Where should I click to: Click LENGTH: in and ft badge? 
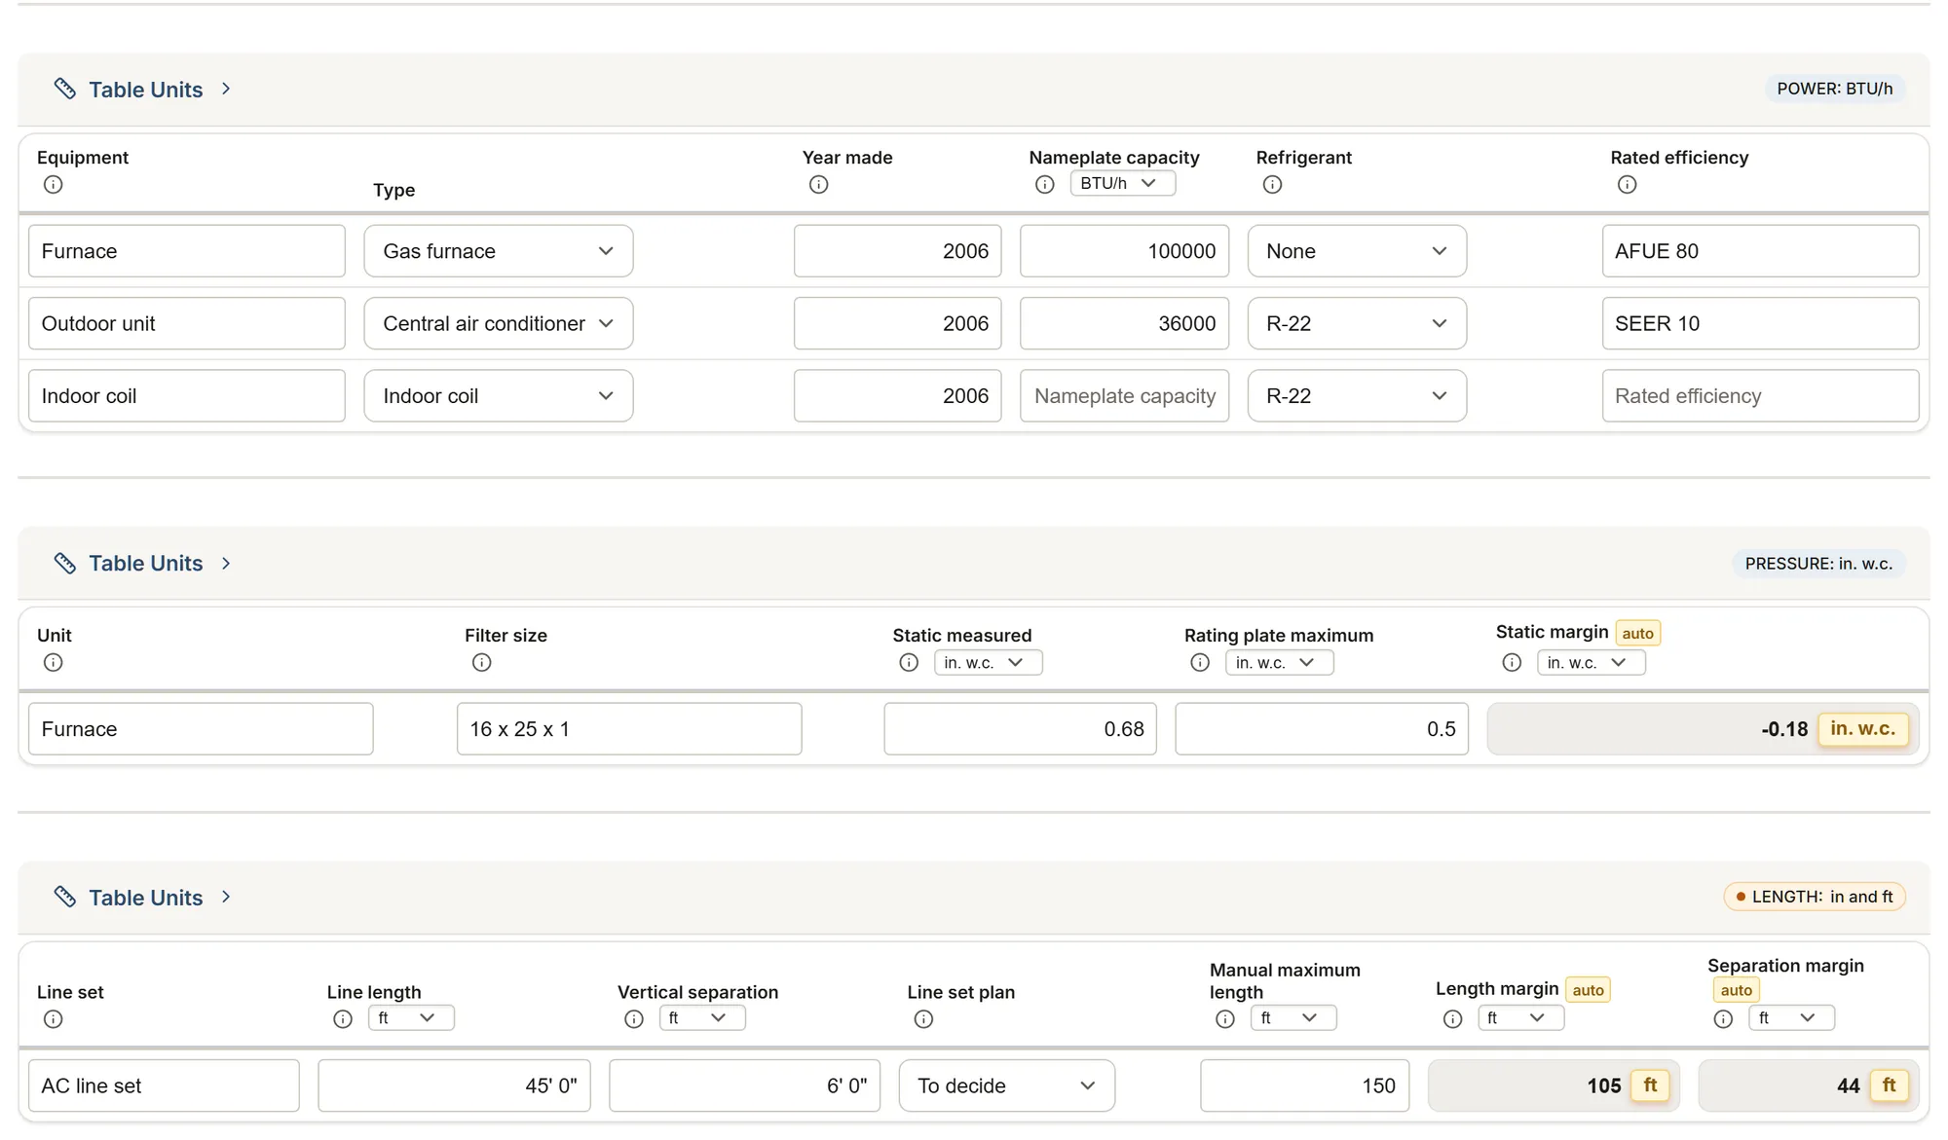[1814, 897]
